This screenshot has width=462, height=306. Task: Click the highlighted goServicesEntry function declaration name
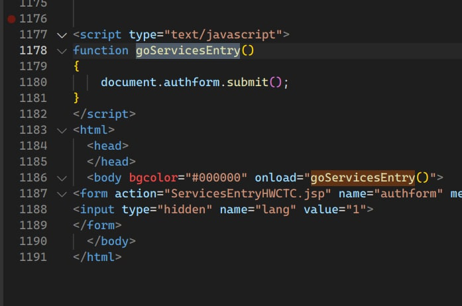coord(188,51)
